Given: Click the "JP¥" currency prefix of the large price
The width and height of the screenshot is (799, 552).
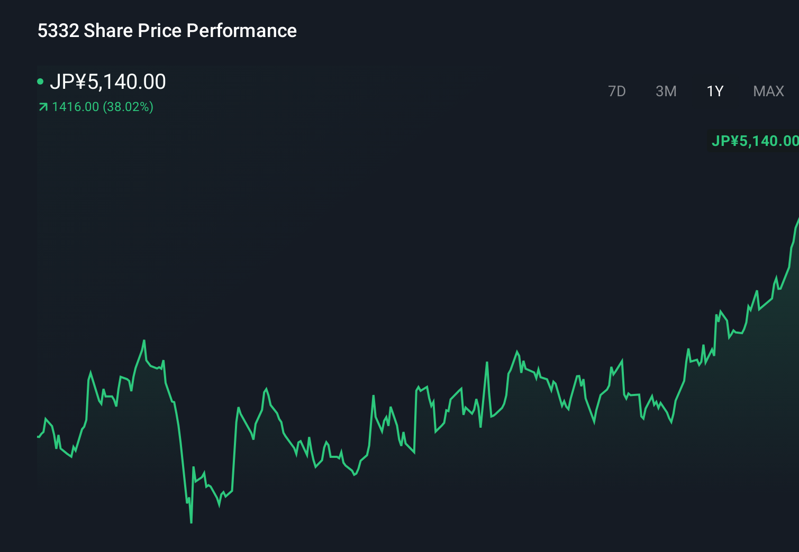Looking at the screenshot, I should pyautogui.click(x=68, y=81).
